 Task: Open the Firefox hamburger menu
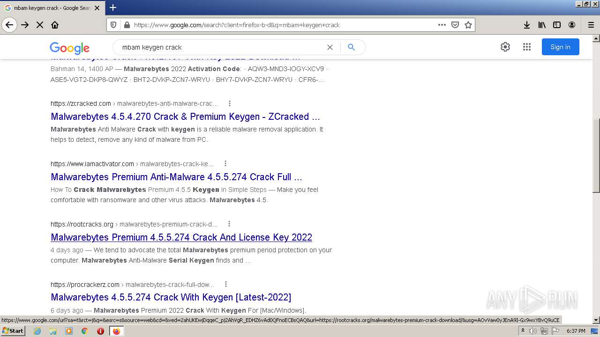(x=591, y=25)
